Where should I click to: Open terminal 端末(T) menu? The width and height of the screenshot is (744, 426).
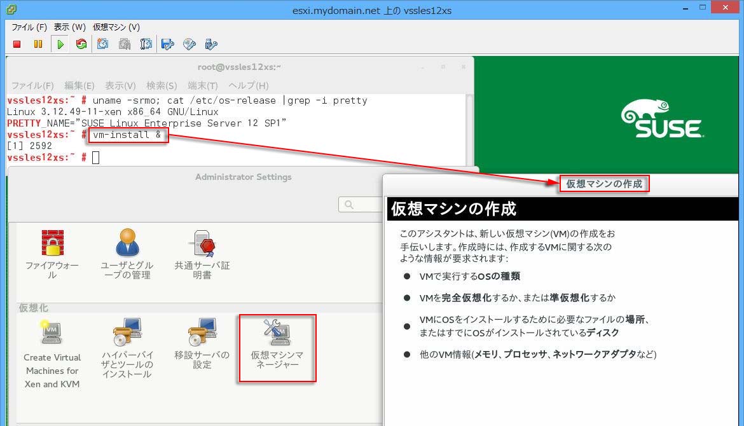point(203,85)
